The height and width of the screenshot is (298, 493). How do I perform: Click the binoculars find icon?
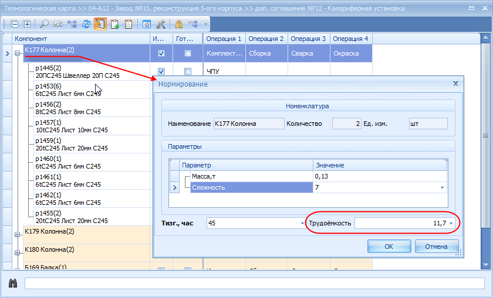[x=13, y=283]
